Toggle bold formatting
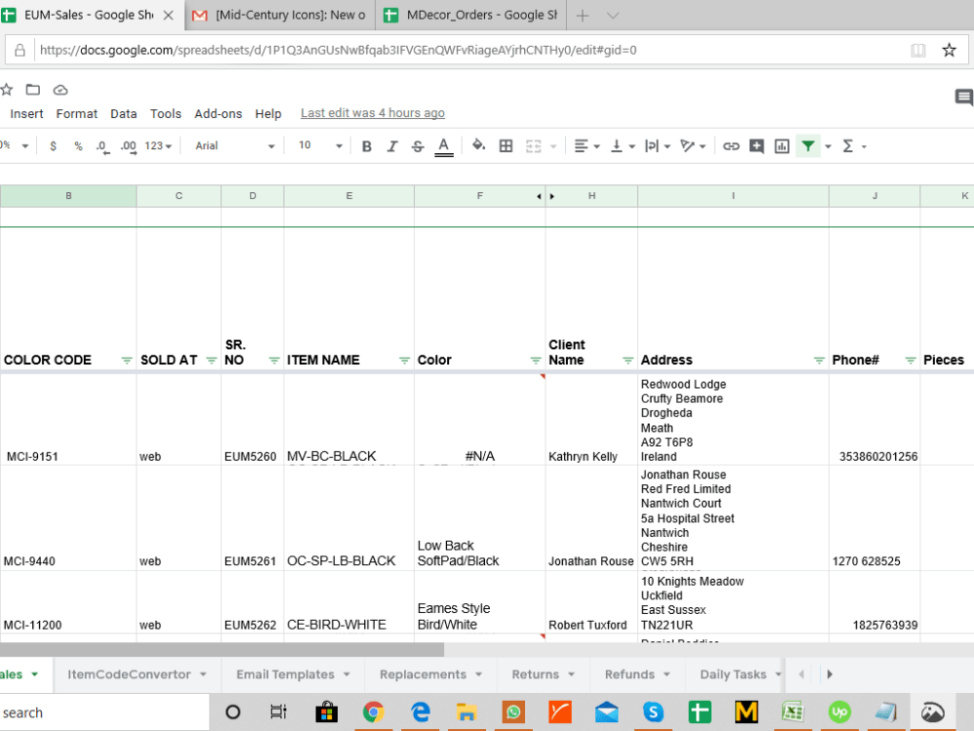Screen dimensions: 974x731 pos(366,146)
